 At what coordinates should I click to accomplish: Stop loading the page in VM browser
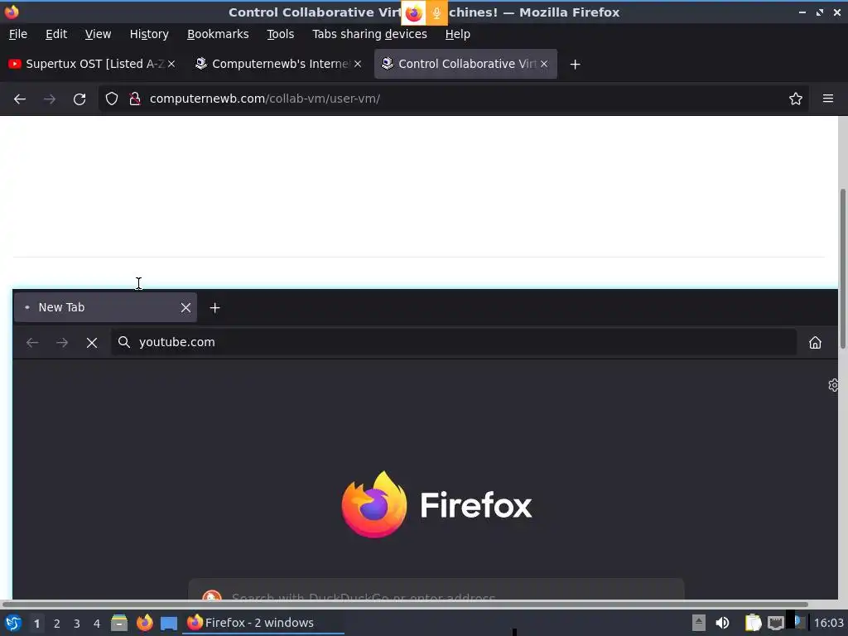coord(92,343)
